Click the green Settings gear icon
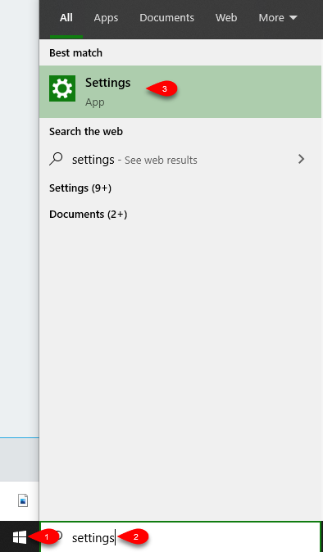Image resolution: width=323 pixels, height=552 pixels. 62,88
